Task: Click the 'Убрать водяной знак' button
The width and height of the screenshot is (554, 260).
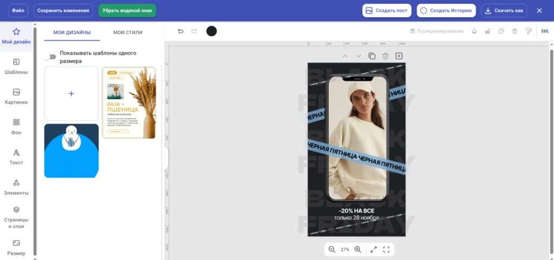Action: point(127,11)
